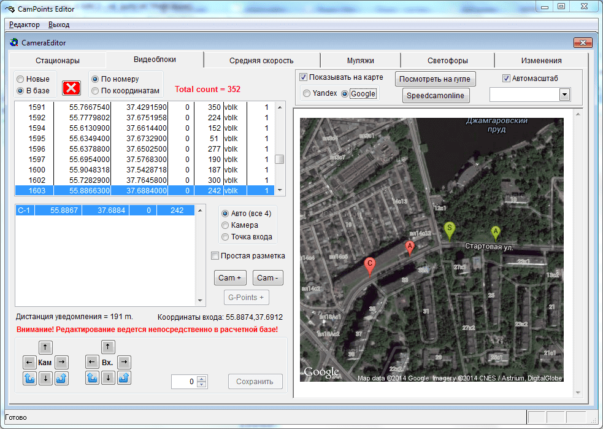Click the red C marker on the map
Viewport: 603px width, 429px height.
tap(369, 266)
